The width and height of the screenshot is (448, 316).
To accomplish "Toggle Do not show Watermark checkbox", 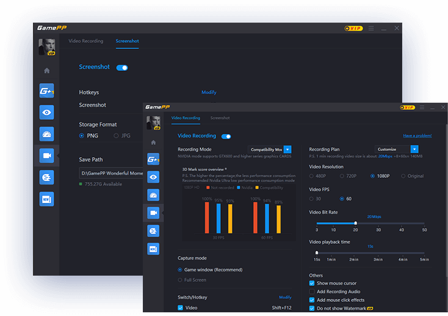I will pos(312,308).
